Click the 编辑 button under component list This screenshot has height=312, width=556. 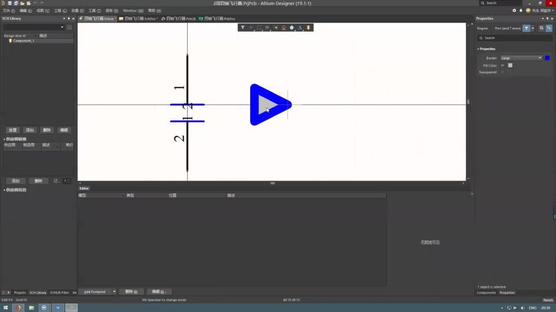(64, 130)
